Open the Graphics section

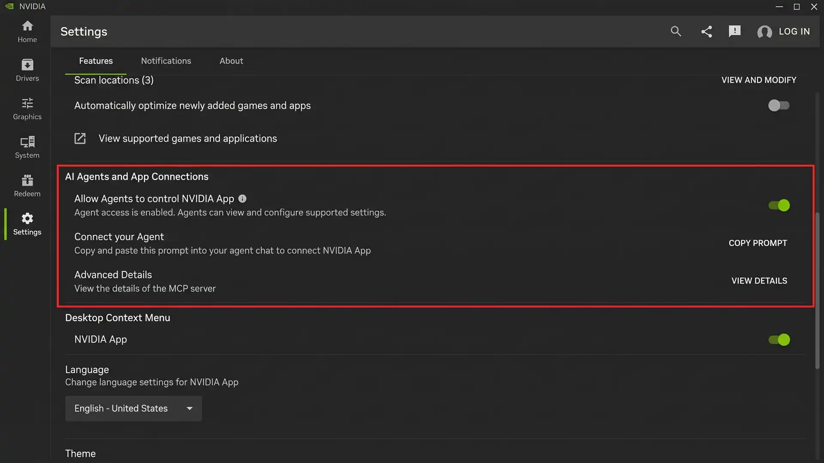[x=27, y=109]
